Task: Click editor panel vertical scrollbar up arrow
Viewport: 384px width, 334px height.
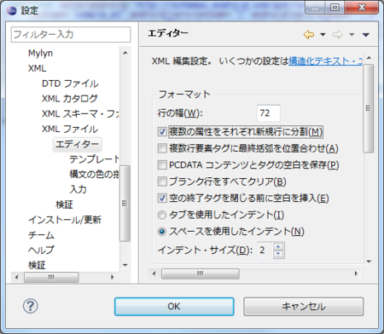Action: [x=369, y=58]
